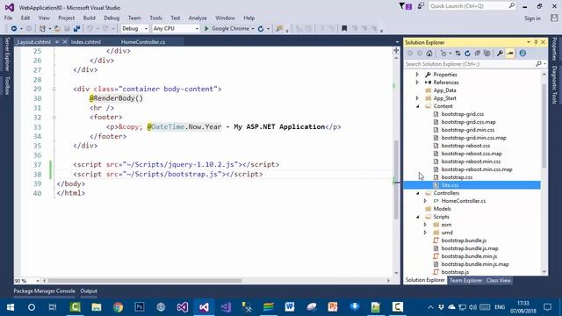
Task: Click the Solution Explorer Refresh icon
Action: pos(467,54)
